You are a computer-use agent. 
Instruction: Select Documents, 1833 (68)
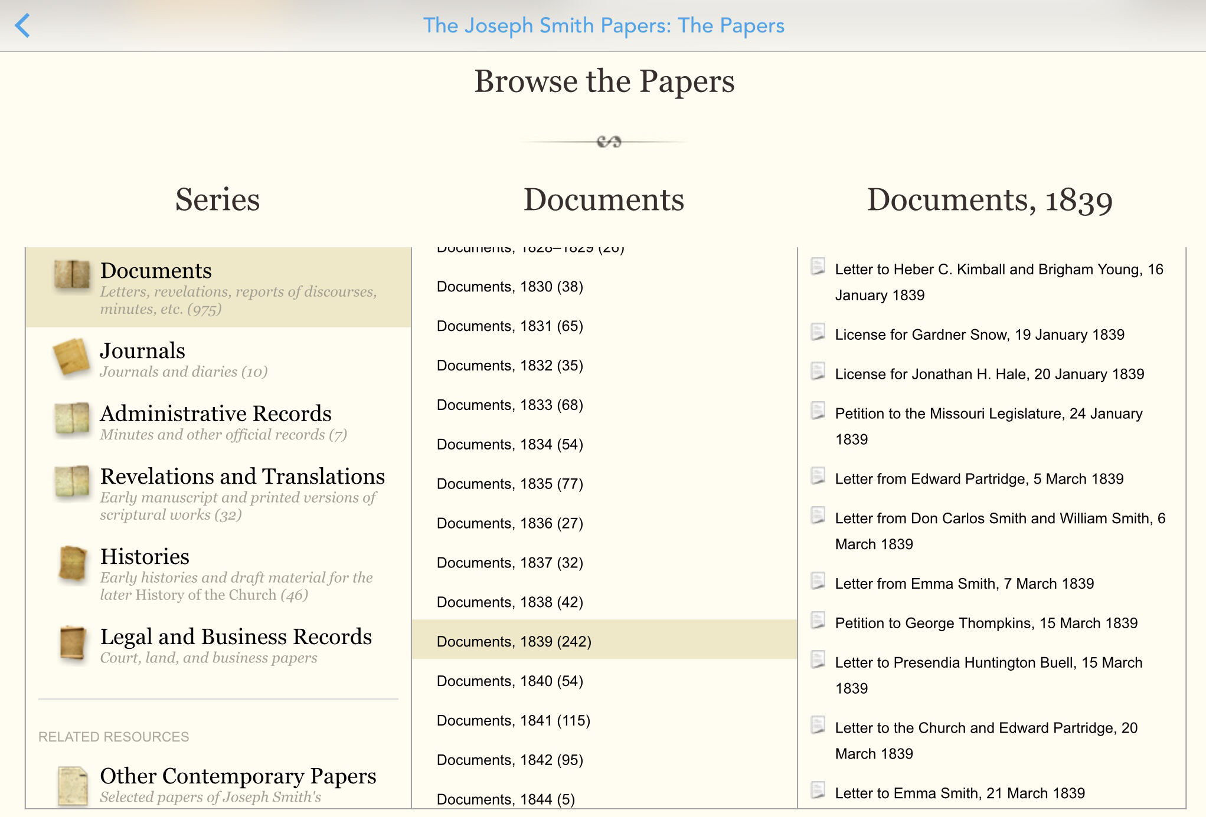click(x=604, y=405)
